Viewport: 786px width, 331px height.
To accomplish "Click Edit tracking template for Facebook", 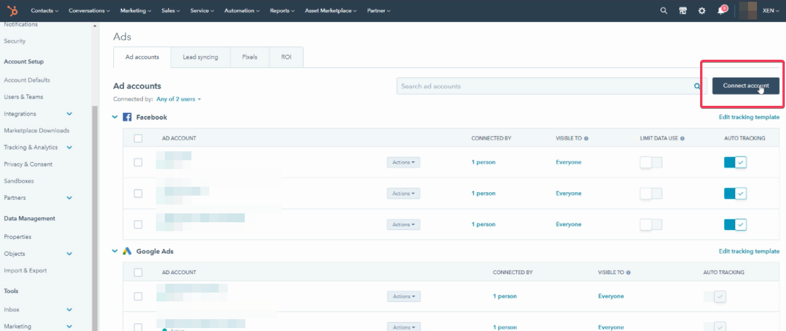I will click(749, 117).
